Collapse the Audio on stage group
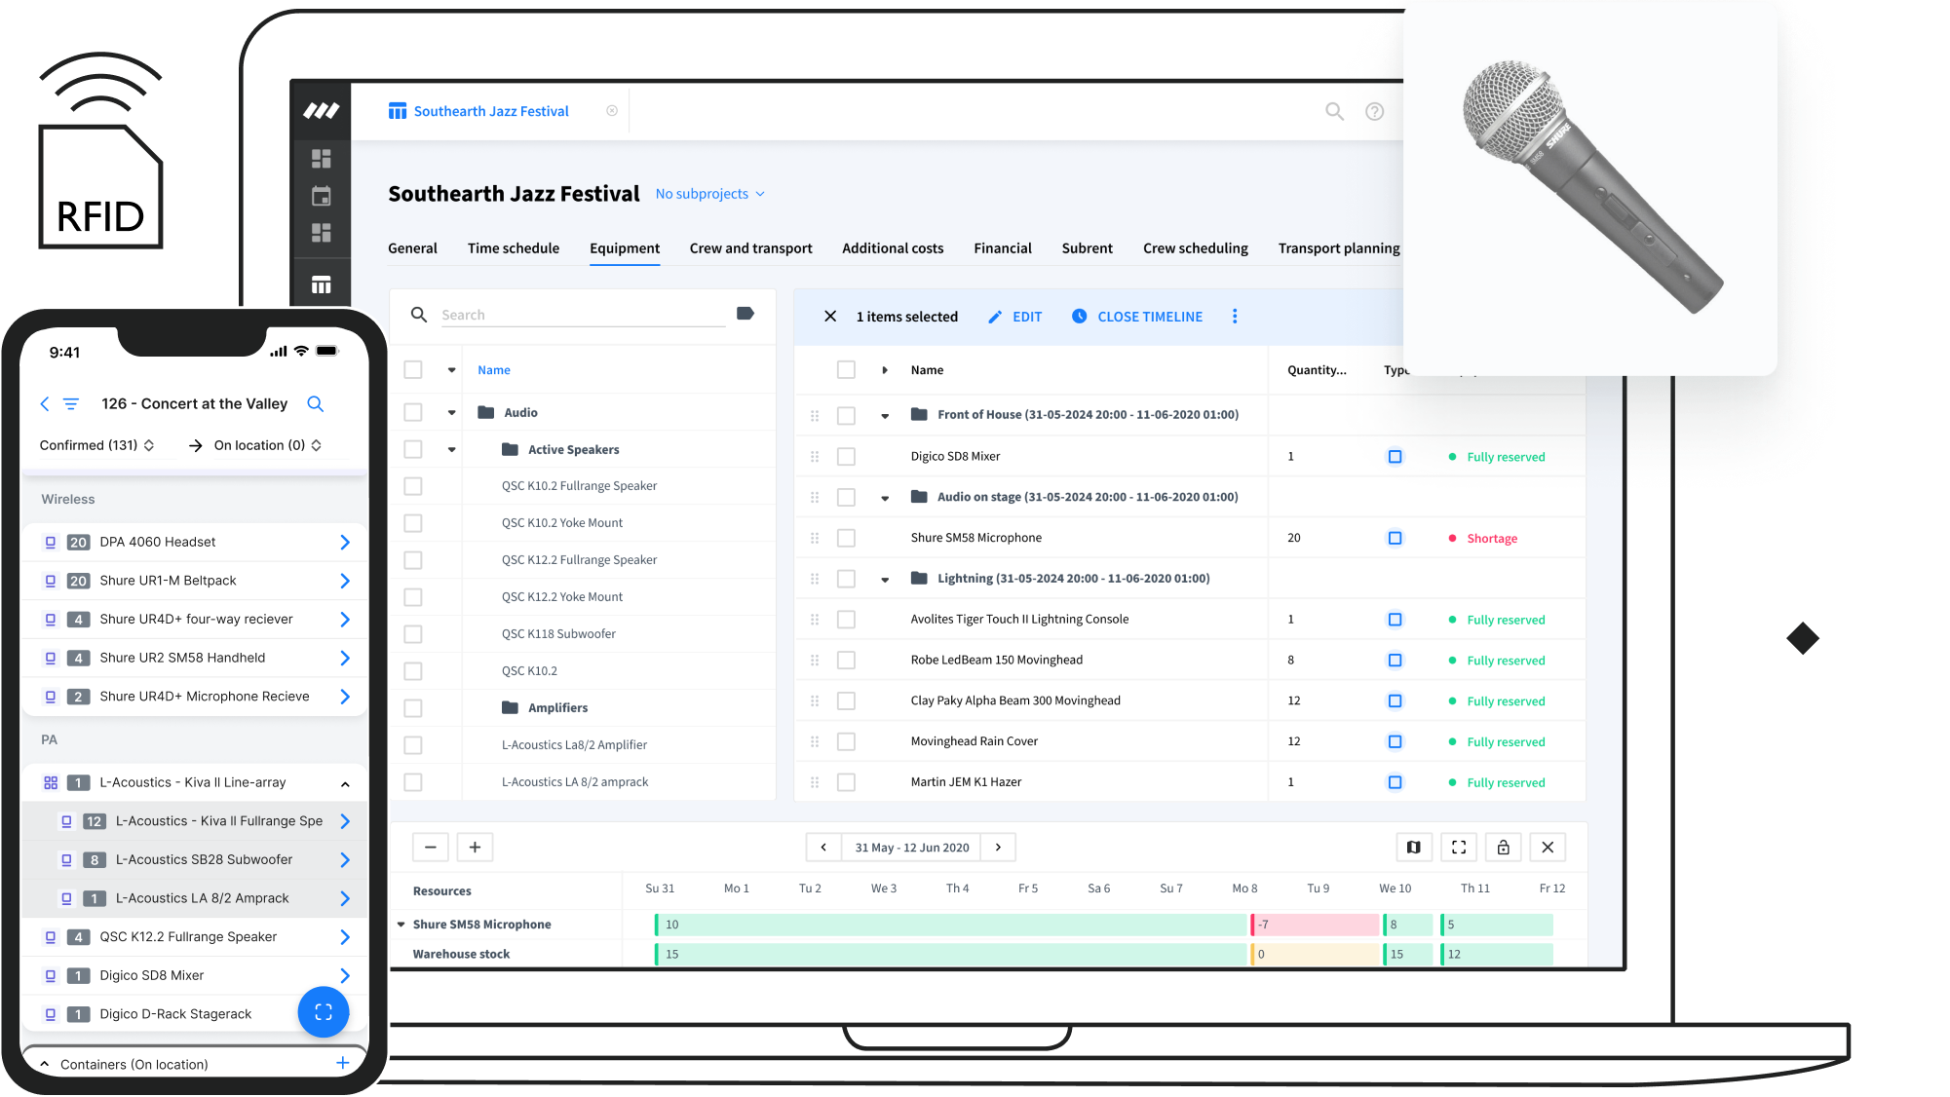The width and height of the screenshot is (1950, 1097). tap(885, 498)
